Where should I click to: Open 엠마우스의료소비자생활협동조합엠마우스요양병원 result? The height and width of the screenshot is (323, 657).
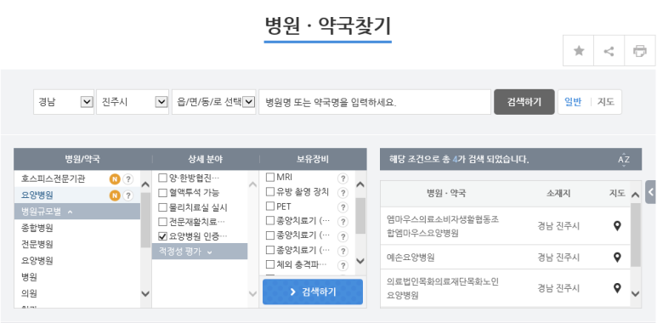coord(443,226)
